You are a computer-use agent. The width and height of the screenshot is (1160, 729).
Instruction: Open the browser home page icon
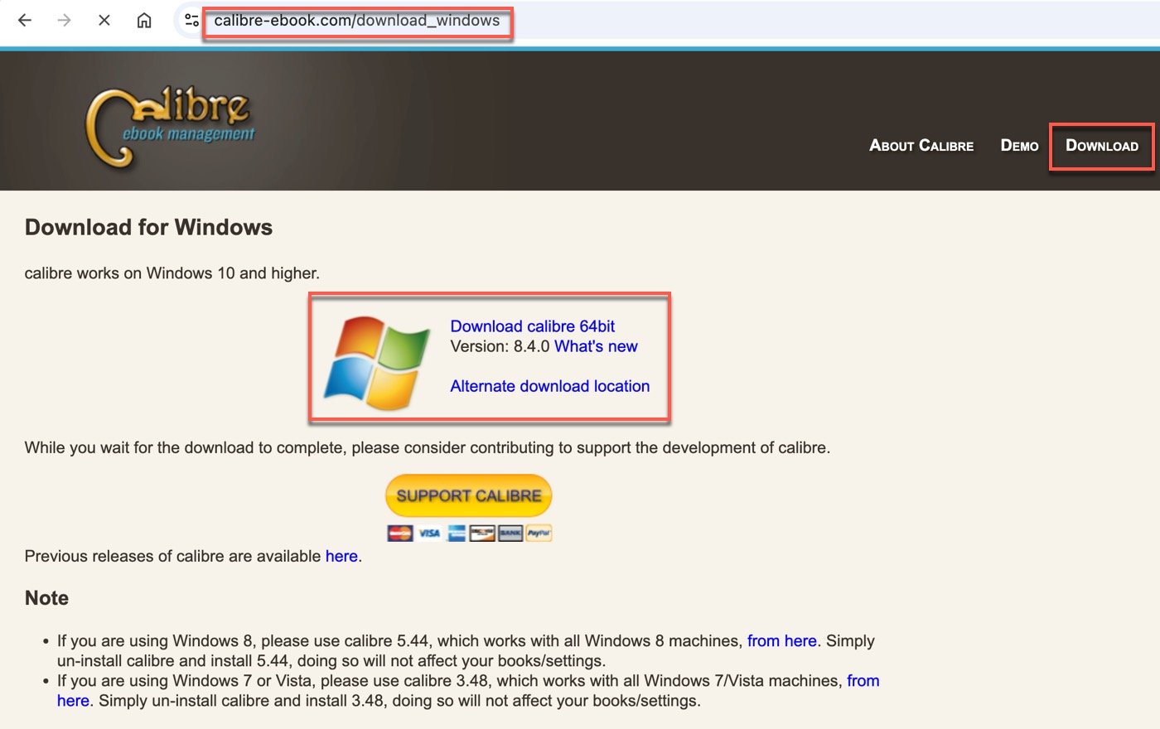click(x=144, y=21)
